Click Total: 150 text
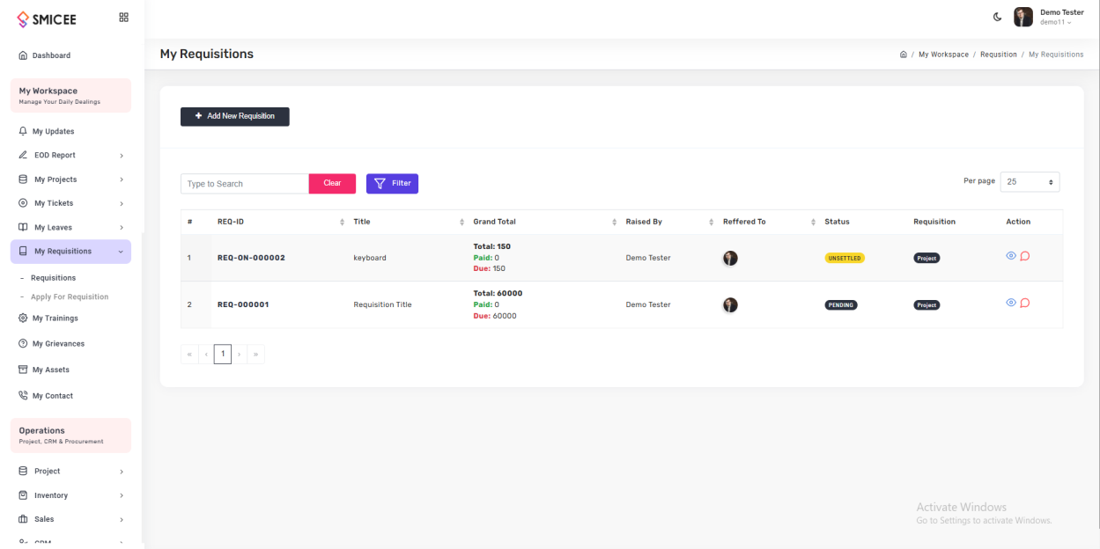The image size is (1100, 549). pyautogui.click(x=492, y=246)
